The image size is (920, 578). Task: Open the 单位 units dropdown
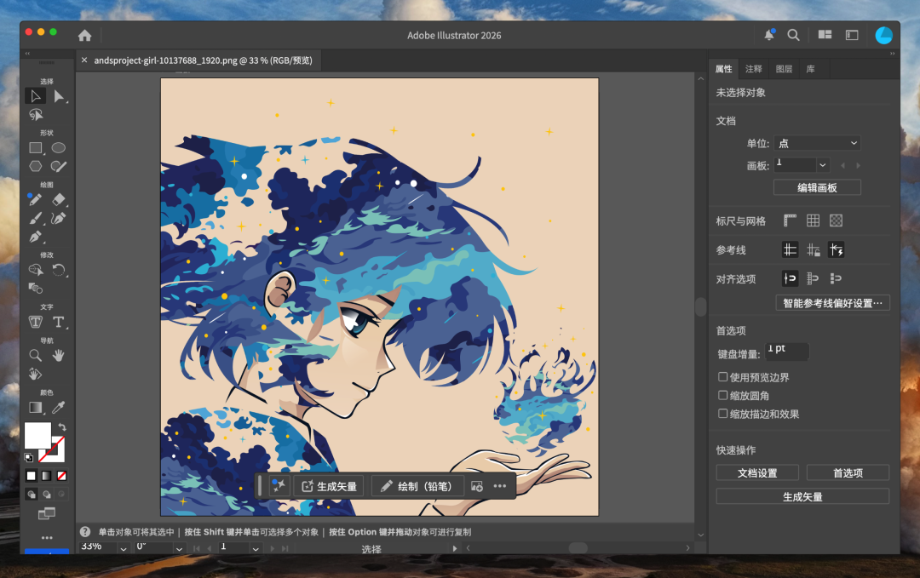pyautogui.click(x=817, y=143)
